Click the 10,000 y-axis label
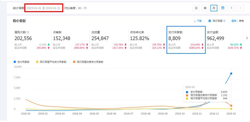The height and width of the screenshot is (122, 250). (18, 67)
